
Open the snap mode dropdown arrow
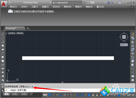click(57, 95)
